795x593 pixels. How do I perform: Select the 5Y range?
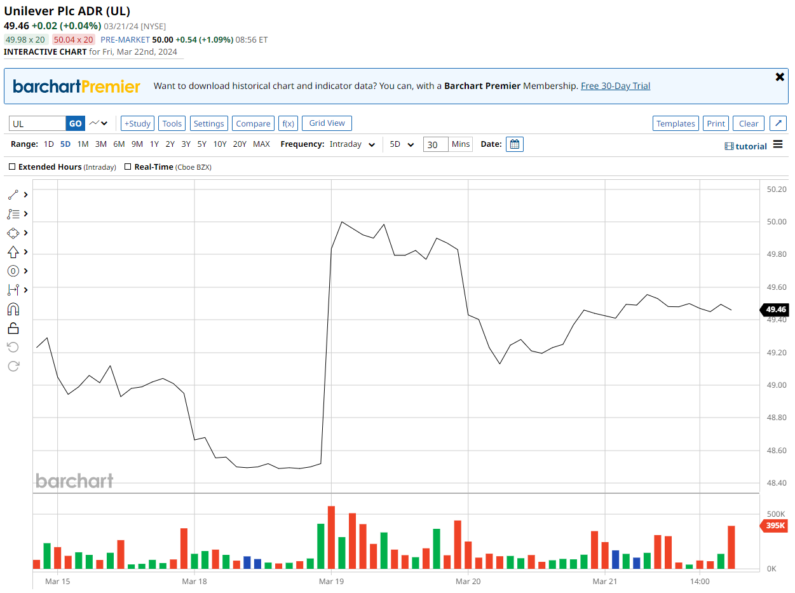(x=201, y=144)
